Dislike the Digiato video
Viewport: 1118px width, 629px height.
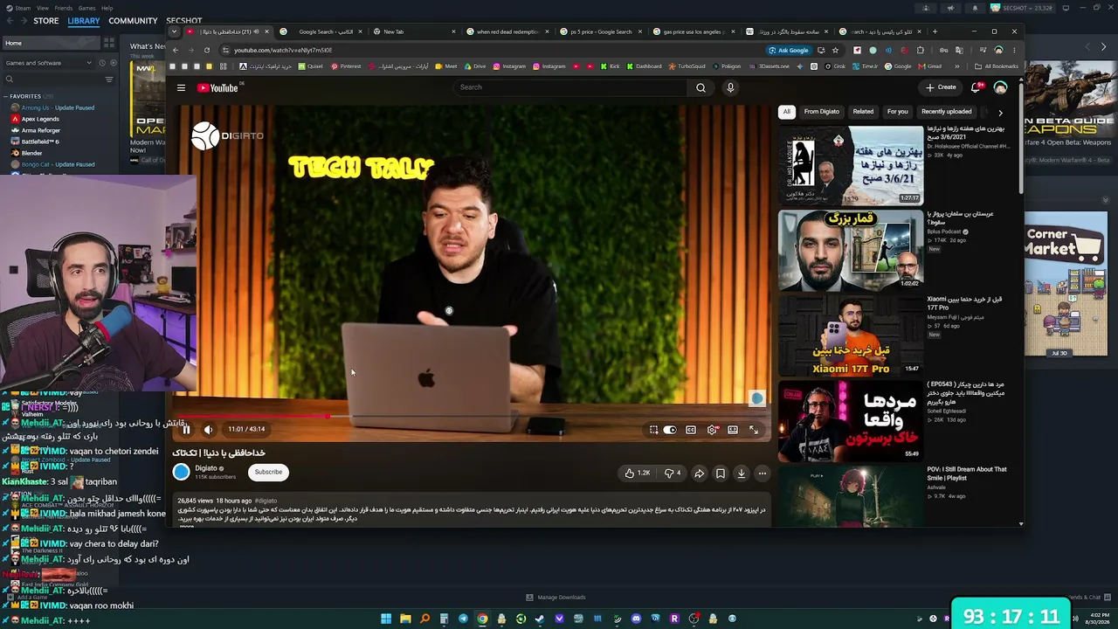[673, 473]
